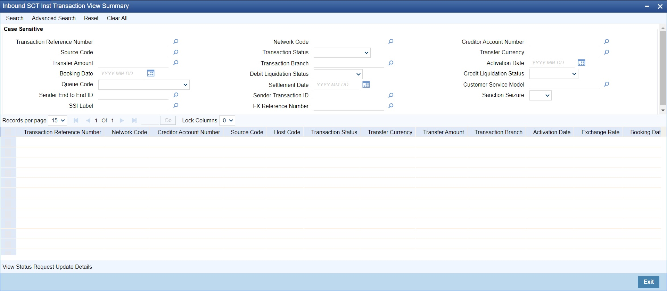Open lookup for Sender Transaction ID

391,95
